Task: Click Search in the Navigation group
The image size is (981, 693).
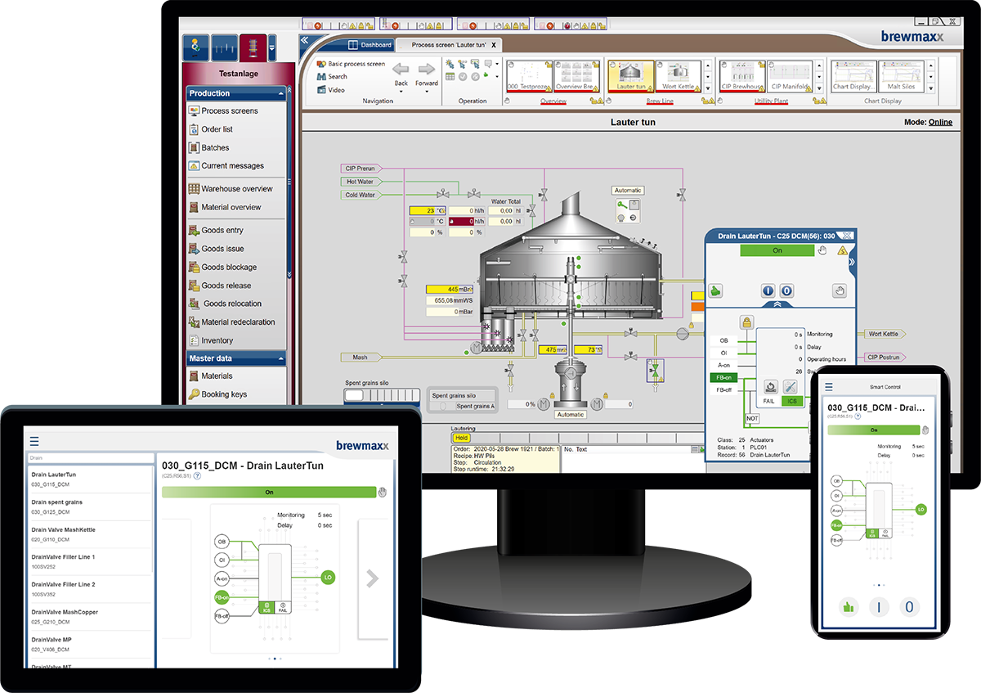Action: pyautogui.click(x=332, y=77)
